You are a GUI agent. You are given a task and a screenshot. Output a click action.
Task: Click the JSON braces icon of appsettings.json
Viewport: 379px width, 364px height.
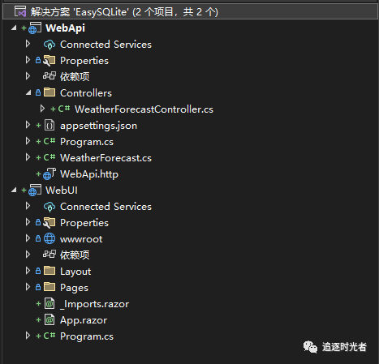[x=50, y=126]
